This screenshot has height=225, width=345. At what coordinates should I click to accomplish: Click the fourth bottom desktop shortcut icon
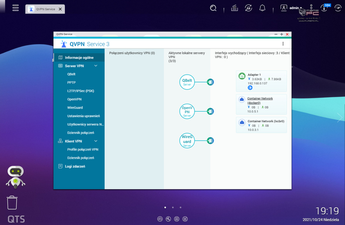pos(185,219)
